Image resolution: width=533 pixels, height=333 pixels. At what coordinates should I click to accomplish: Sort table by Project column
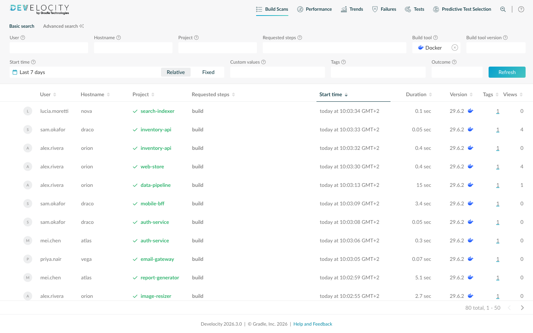(x=143, y=94)
